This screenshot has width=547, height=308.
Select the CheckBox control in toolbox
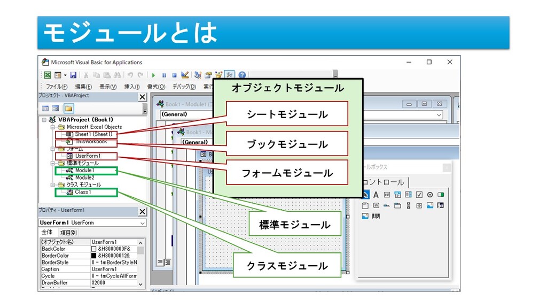click(x=419, y=195)
